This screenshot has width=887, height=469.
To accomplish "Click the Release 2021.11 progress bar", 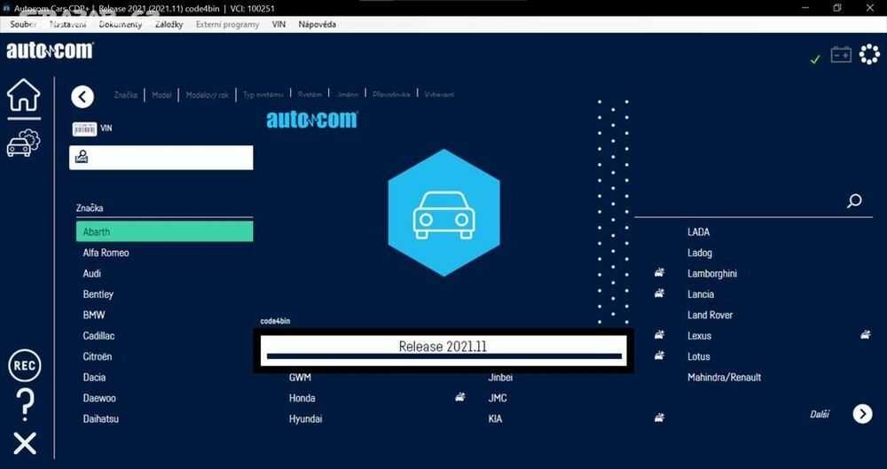I will point(443,350).
